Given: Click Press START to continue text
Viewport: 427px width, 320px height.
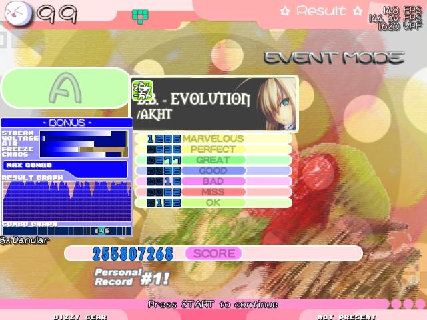Looking at the screenshot, I should pyautogui.click(x=213, y=304).
